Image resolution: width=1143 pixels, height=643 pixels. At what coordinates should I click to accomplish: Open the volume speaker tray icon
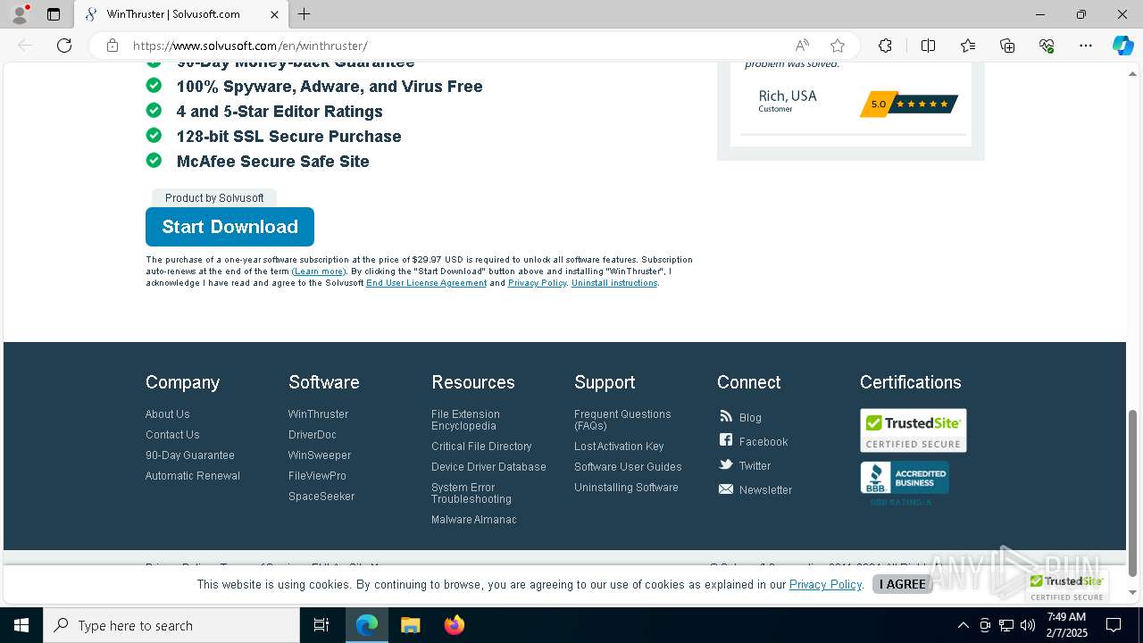tap(1027, 625)
